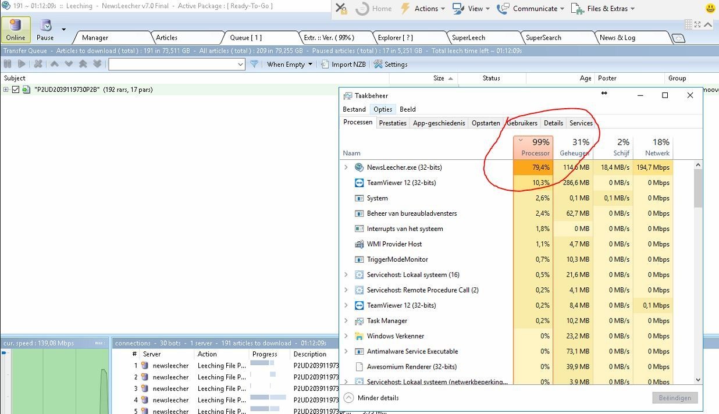Image resolution: width=719 pixels, height=414 pixels.
Task: Switch to the Manager tab
Action: 95,38
